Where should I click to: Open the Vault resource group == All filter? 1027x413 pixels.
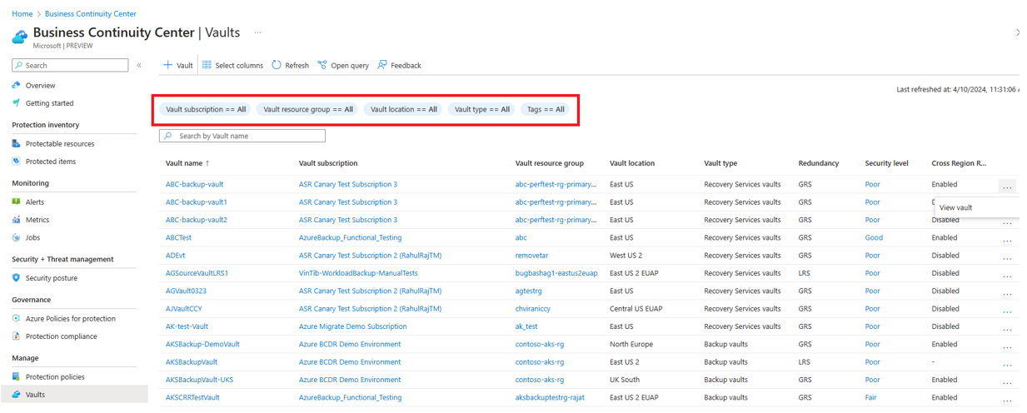pyautogui.click(x=308, y=109)
